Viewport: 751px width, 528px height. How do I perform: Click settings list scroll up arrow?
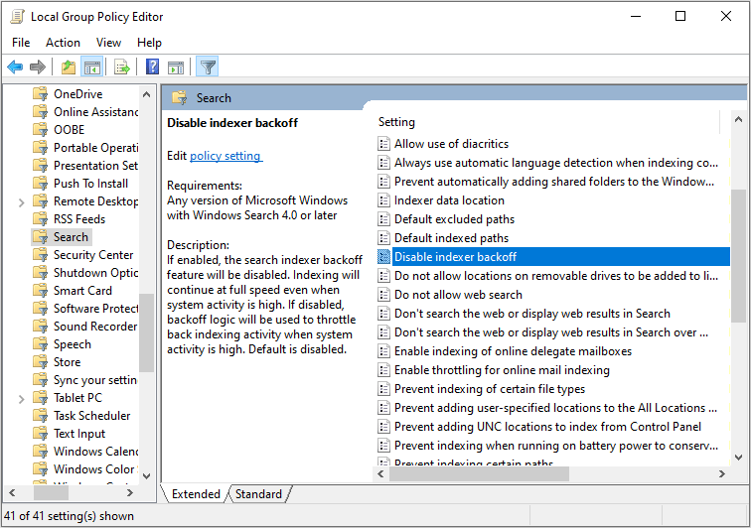point(738,119)
